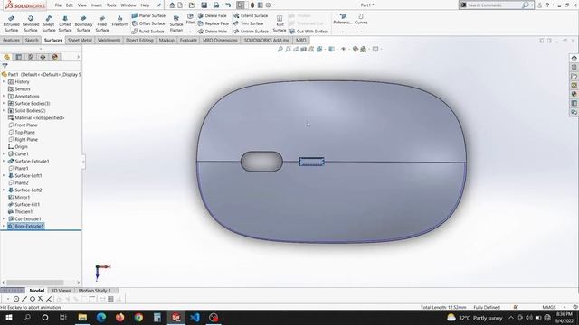Expand the Surface Bodies(3) folder
This screenshot has height=325, width=579.
click(4, 104)
